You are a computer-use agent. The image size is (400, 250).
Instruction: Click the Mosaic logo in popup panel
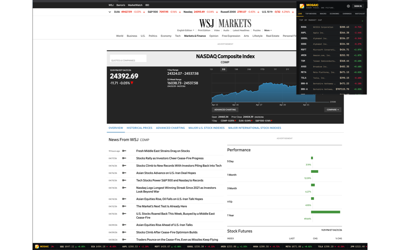[x=302, y=6]
